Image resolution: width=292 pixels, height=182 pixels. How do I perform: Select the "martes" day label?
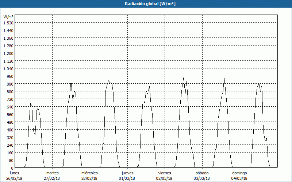coord(53,173)
